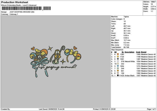Click the Height value '2.37 in'
This screenshot has width=157, height=111.
coord(153,7)
